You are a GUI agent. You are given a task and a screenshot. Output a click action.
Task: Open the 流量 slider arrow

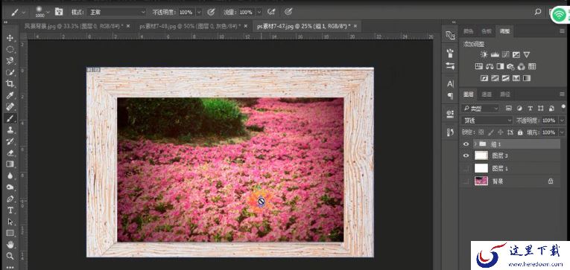(x=259, y=12)
